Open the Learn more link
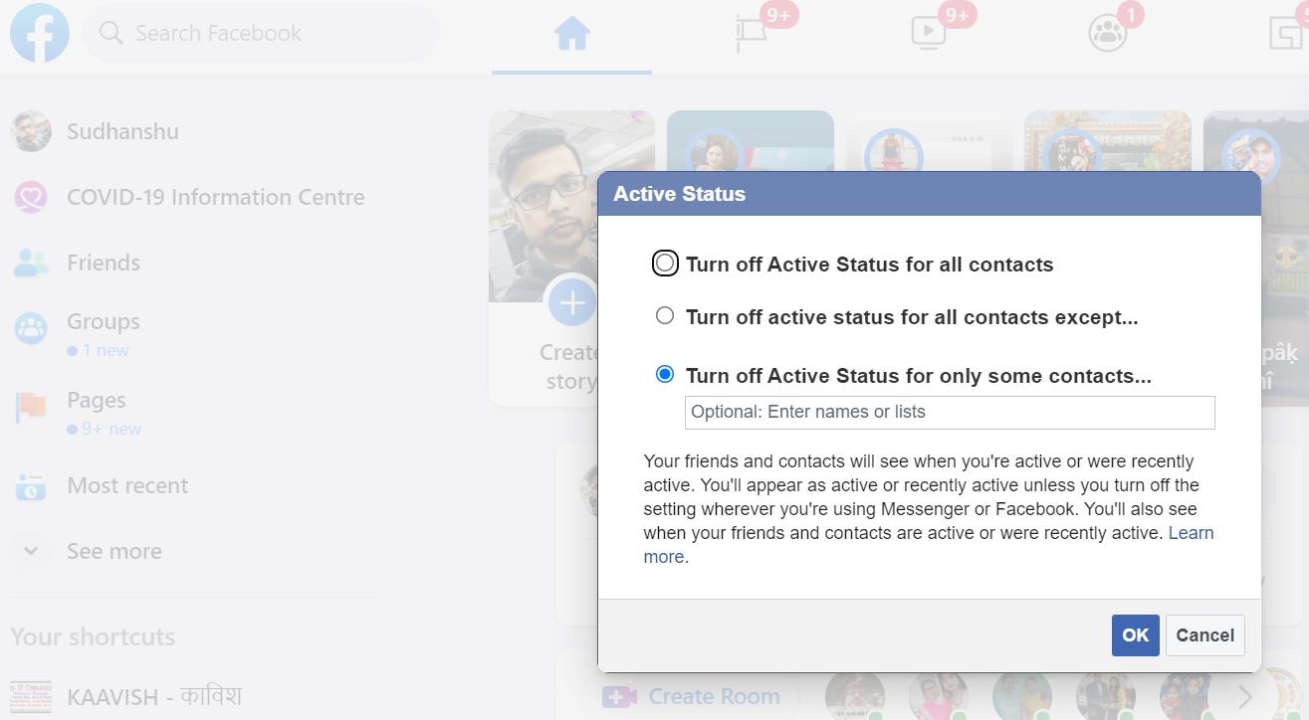Image resolution: width=1309 pixels, height=720 pixels. (x=1191, y=532)
